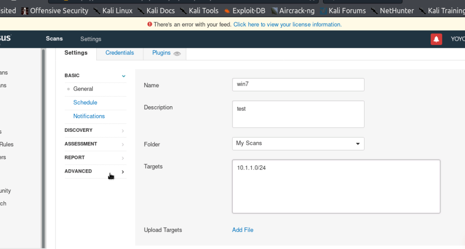
Task: Click the Add File link
Action: point(243,230)
